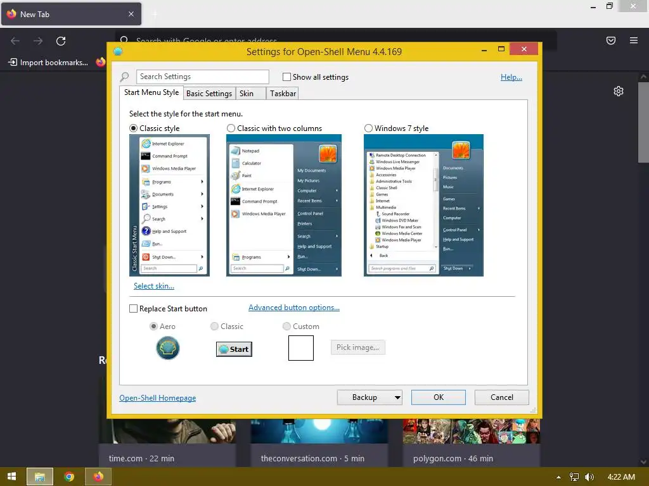Switch to the Taskbar tab
This screenshot has width=649, height=486.
(x=283, y=94)
